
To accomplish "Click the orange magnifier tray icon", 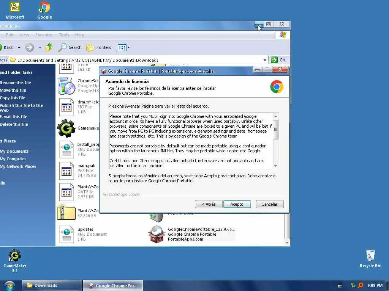I will click(361, 285).
